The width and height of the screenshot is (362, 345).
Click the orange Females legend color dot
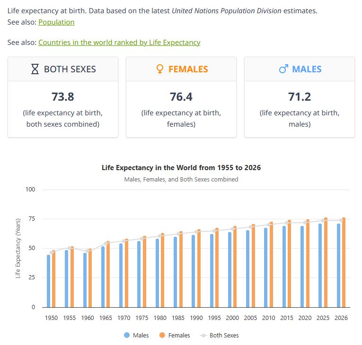click(162, 335)
